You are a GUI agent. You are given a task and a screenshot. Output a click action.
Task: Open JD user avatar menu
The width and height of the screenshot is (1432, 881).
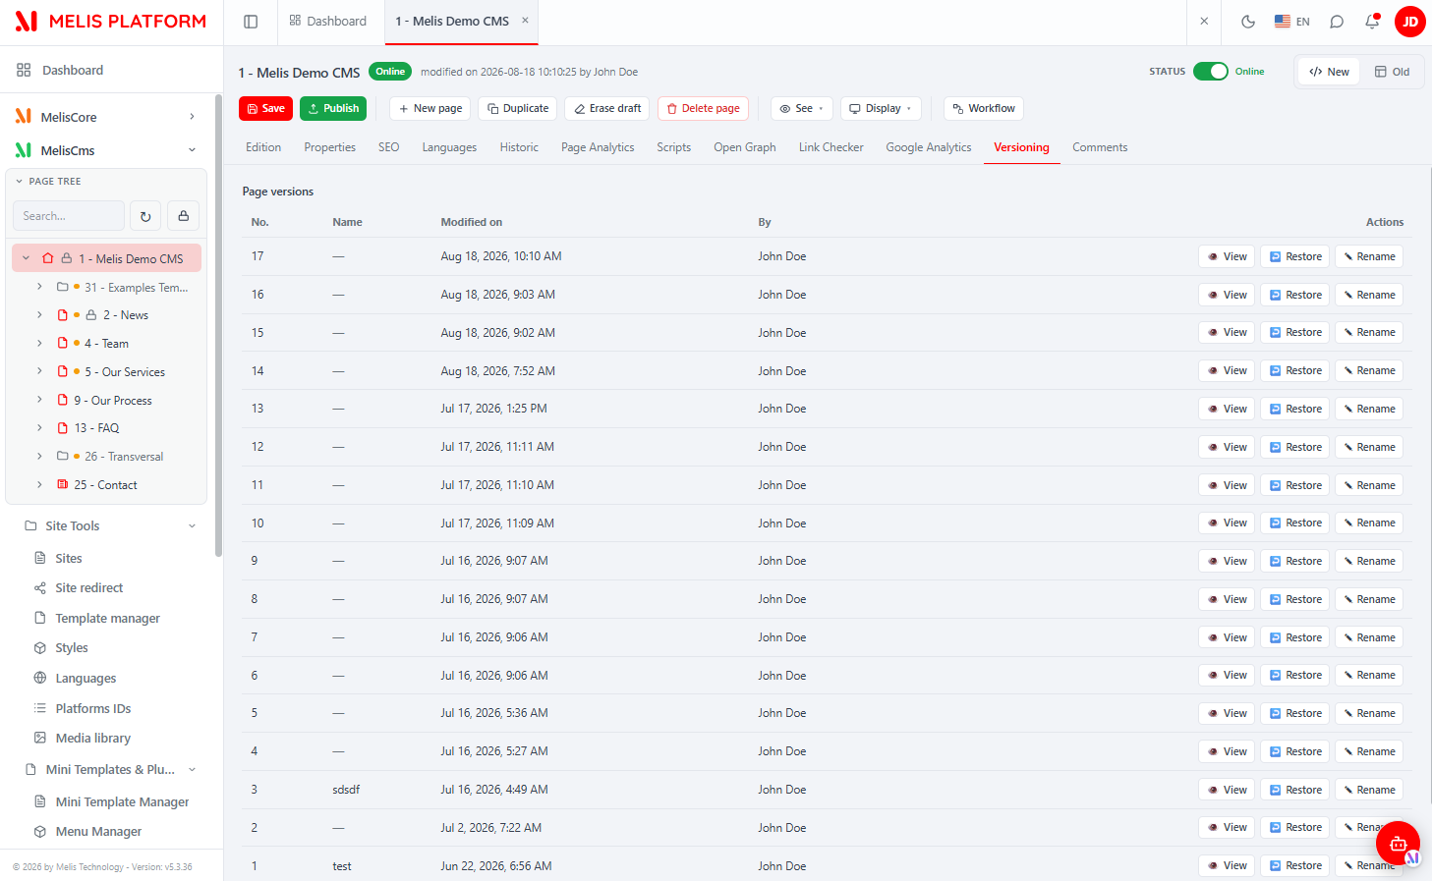(x=1409, y=22)
